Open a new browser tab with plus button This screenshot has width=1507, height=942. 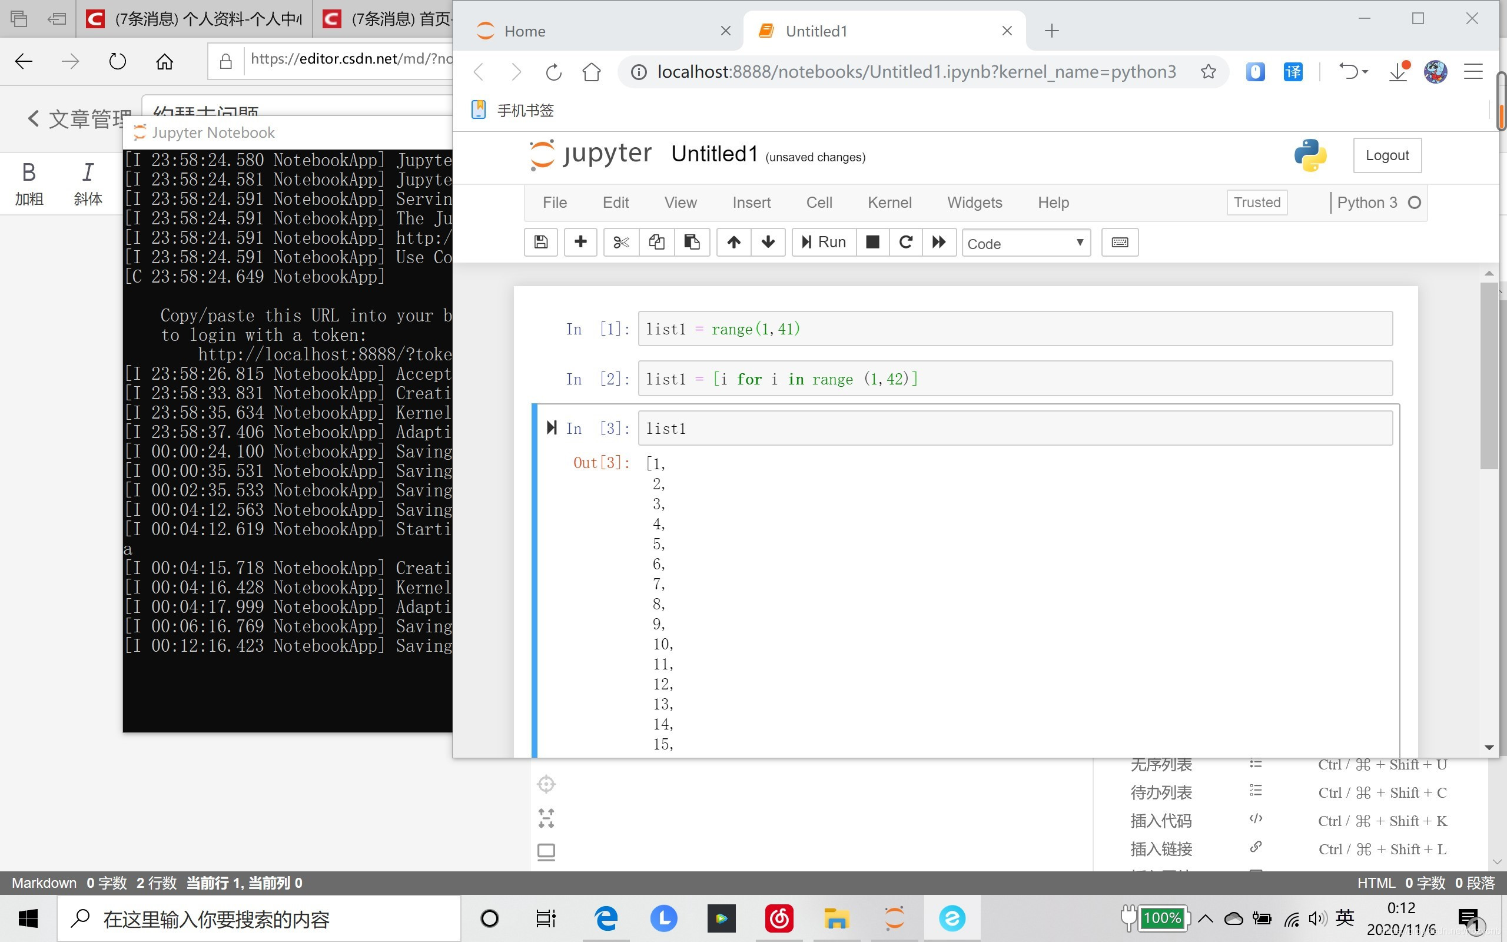(x=1051, y=31)
